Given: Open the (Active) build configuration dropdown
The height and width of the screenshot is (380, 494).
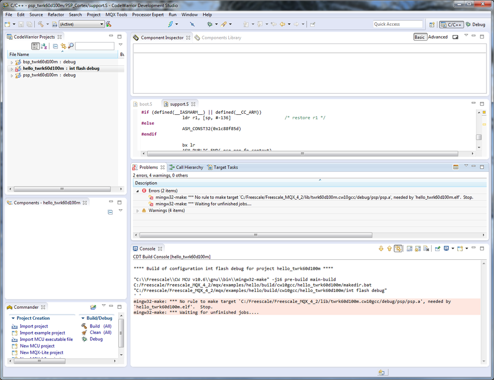Looking at the screenshot, I should [x=82, y=24].
